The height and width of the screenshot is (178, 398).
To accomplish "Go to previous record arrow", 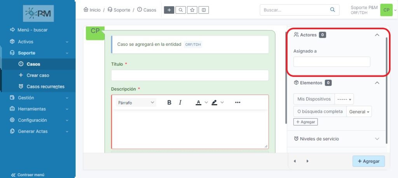I will coord(295,161).
